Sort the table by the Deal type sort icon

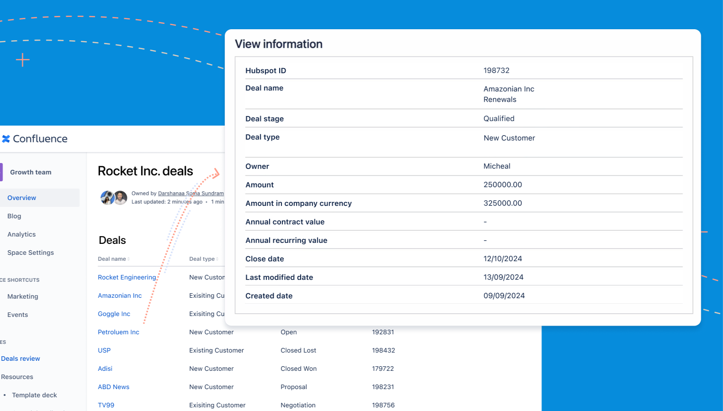[217, 259]
